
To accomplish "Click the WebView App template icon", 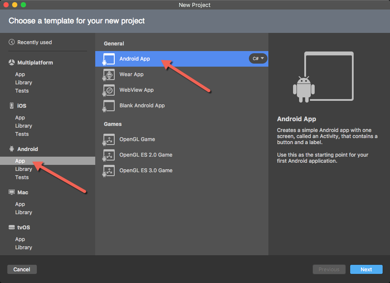I will click(x=109, y=90).
